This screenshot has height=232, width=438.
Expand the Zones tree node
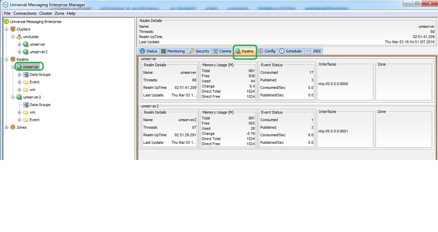click(7, 127)
